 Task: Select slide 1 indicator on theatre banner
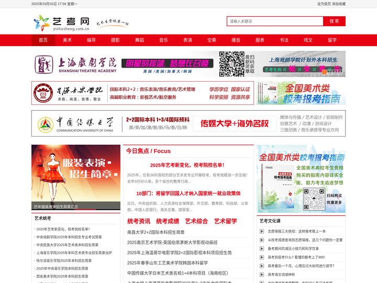click(324, 72)
